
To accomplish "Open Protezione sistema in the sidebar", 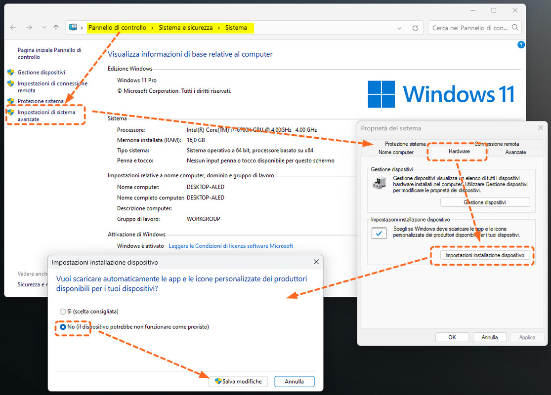I will pyautogui.click(x=41, y=101).
